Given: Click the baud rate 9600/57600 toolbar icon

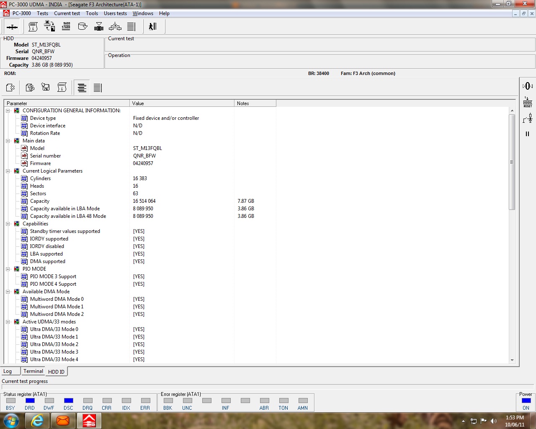Looking at the screenshot, I should tap(66, 26).
